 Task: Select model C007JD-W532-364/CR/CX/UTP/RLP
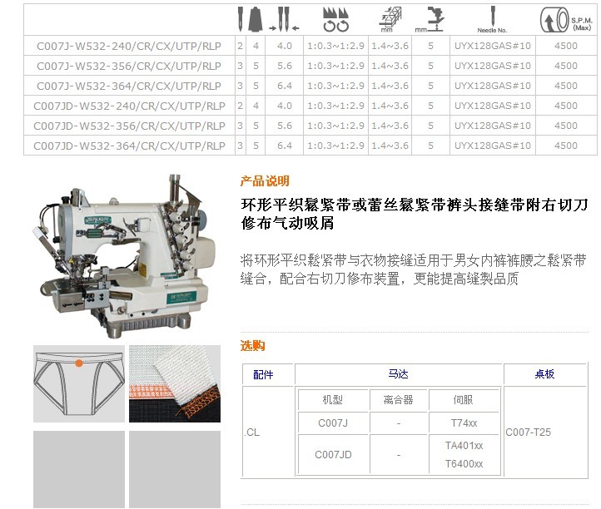(129, 146)
